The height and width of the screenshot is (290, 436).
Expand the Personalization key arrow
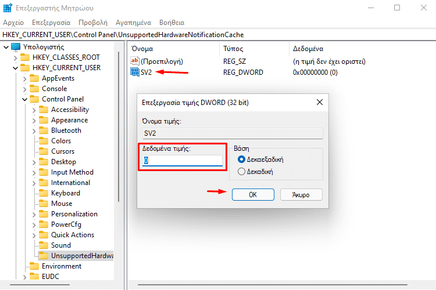[34, 215]
